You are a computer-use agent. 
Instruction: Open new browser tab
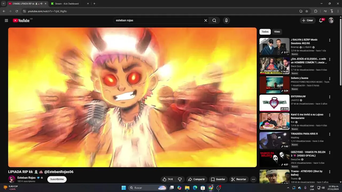(94, 4)
